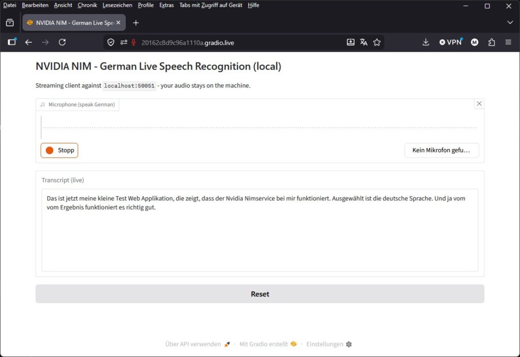Open Über API verwenden link

tap(198, 344)
